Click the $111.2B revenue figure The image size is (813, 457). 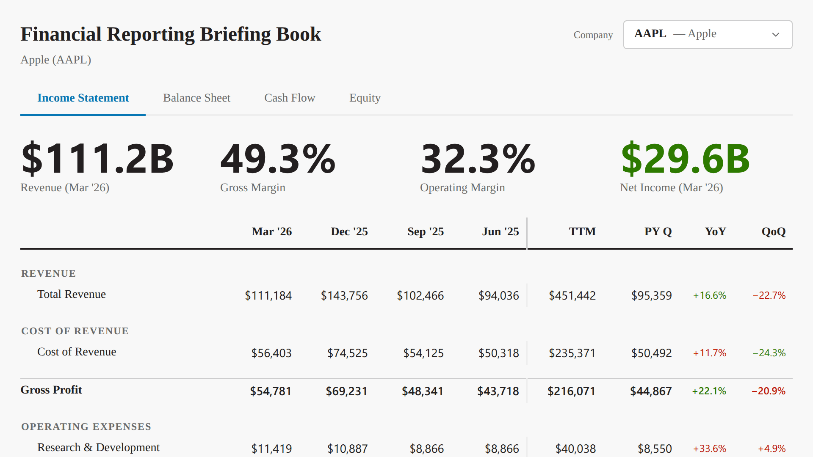pos(98,159)
